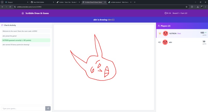The height and width of the screenshot is (112, 208).
Task: Click the chat bubble icon in Chat & Activity
Action: coord(2,25)
